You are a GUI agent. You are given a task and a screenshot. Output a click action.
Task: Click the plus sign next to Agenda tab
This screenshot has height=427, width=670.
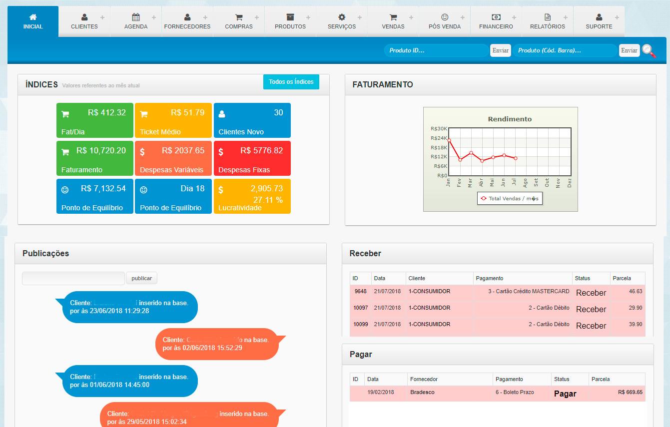[154, 17]
